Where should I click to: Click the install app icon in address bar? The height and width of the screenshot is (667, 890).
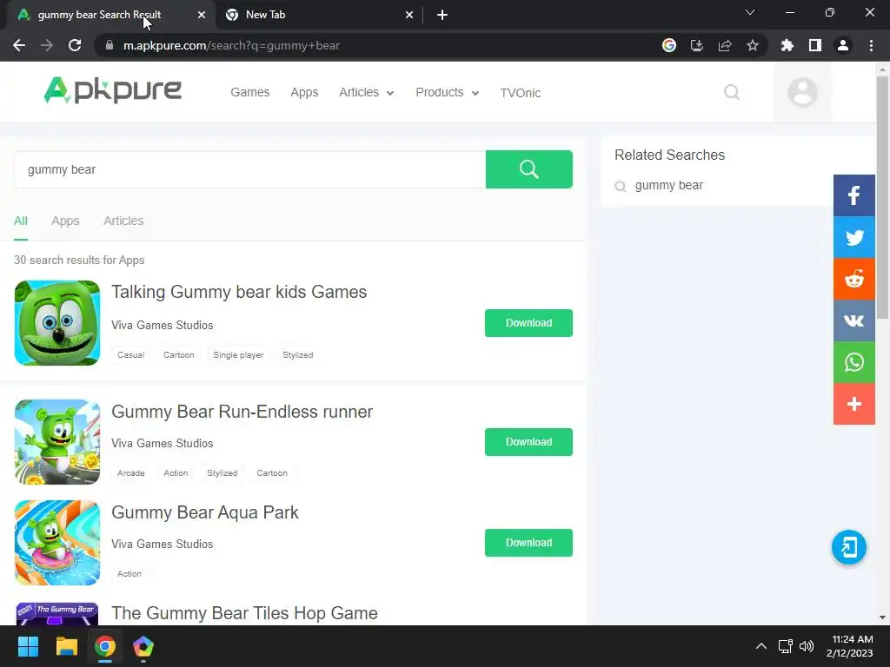click(x=697, y=45)
